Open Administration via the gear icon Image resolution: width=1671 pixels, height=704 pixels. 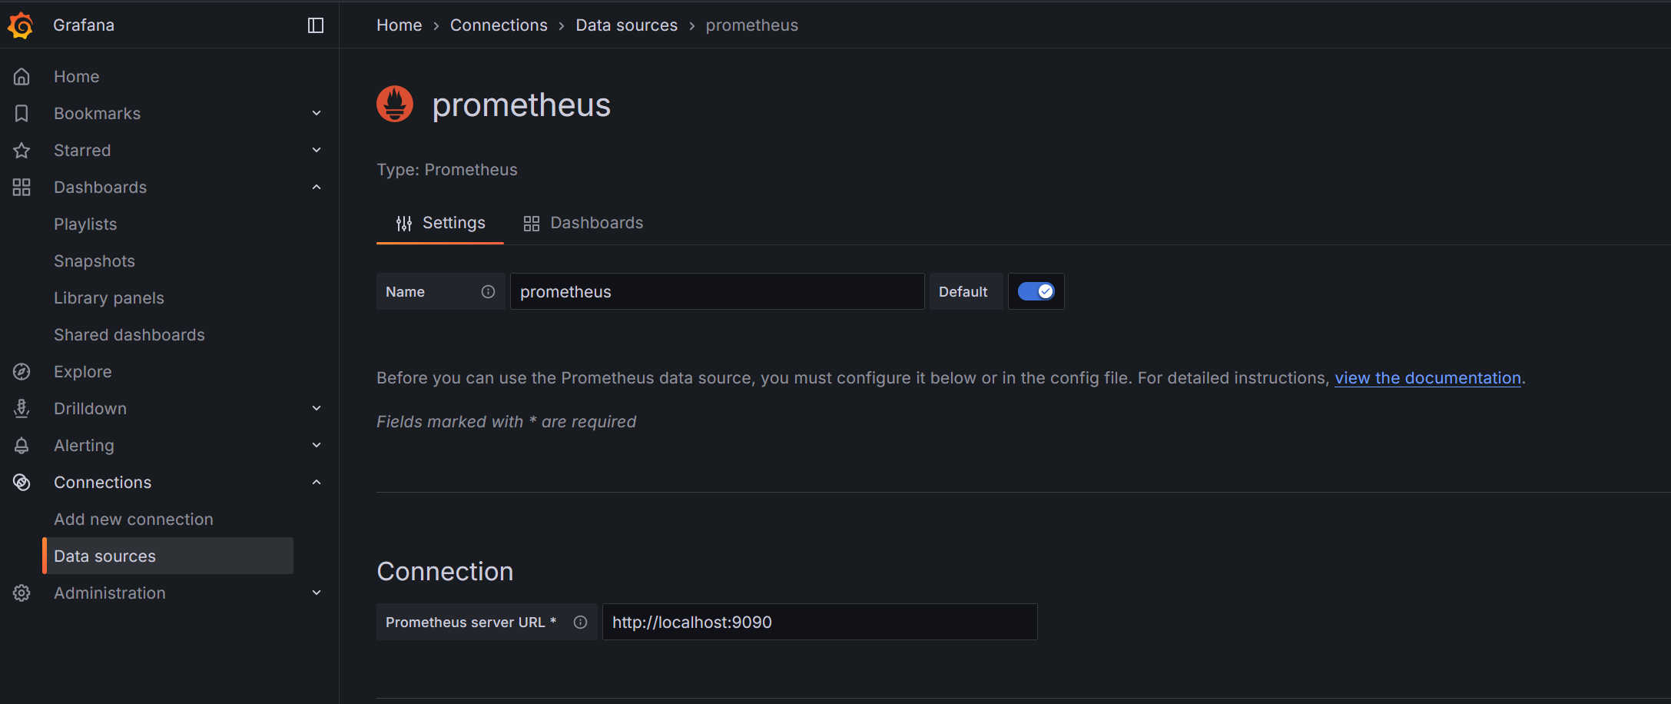(x=21, y=593)
